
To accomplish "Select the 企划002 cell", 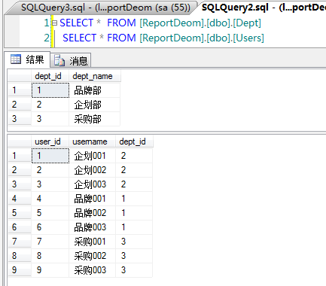I will pos(92,170).
